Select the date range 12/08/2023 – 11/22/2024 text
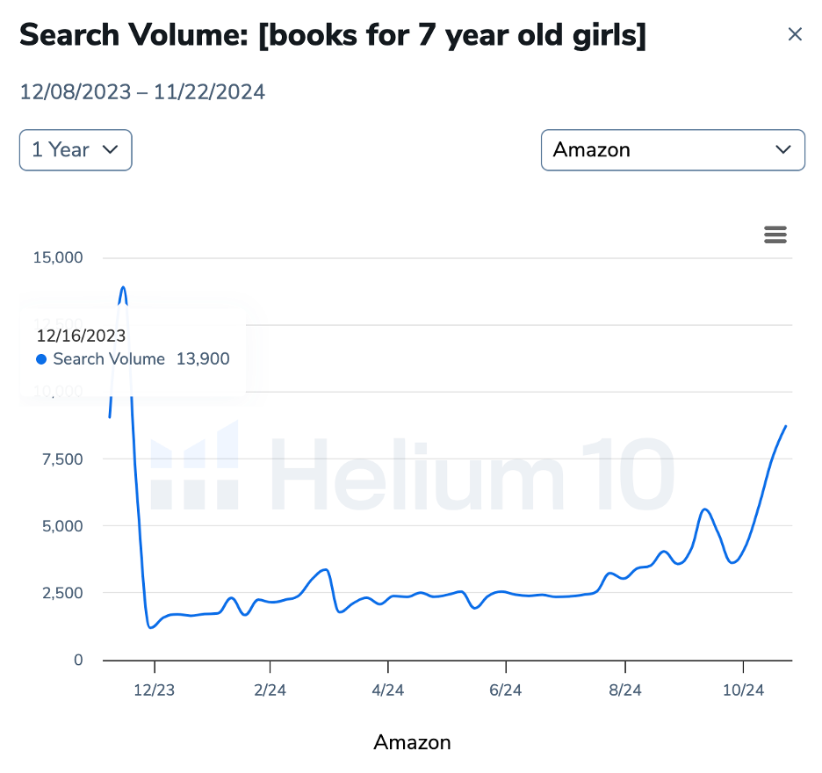822x773 pixels. (142, 91)
